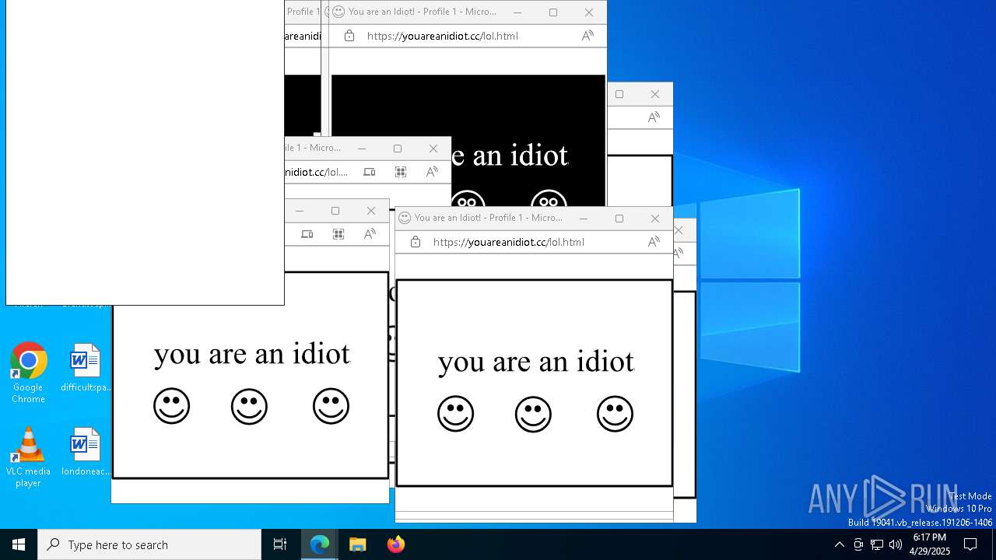This screenshot has width=996, height=560.
Task: Open the 'londoneac...' Word document icon
Action: [86, 452]
